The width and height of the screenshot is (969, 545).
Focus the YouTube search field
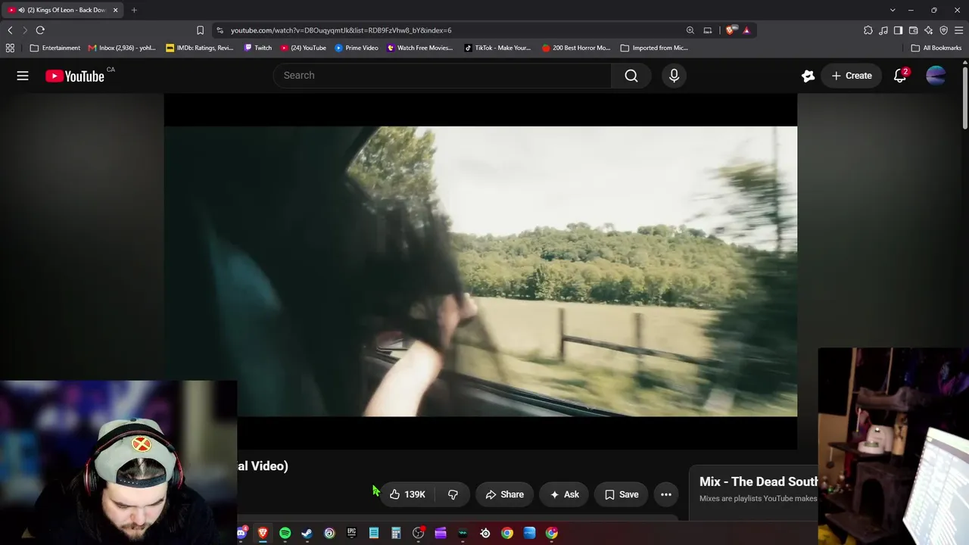point(442,76)
